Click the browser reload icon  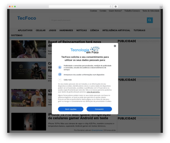tap(111, 6)
